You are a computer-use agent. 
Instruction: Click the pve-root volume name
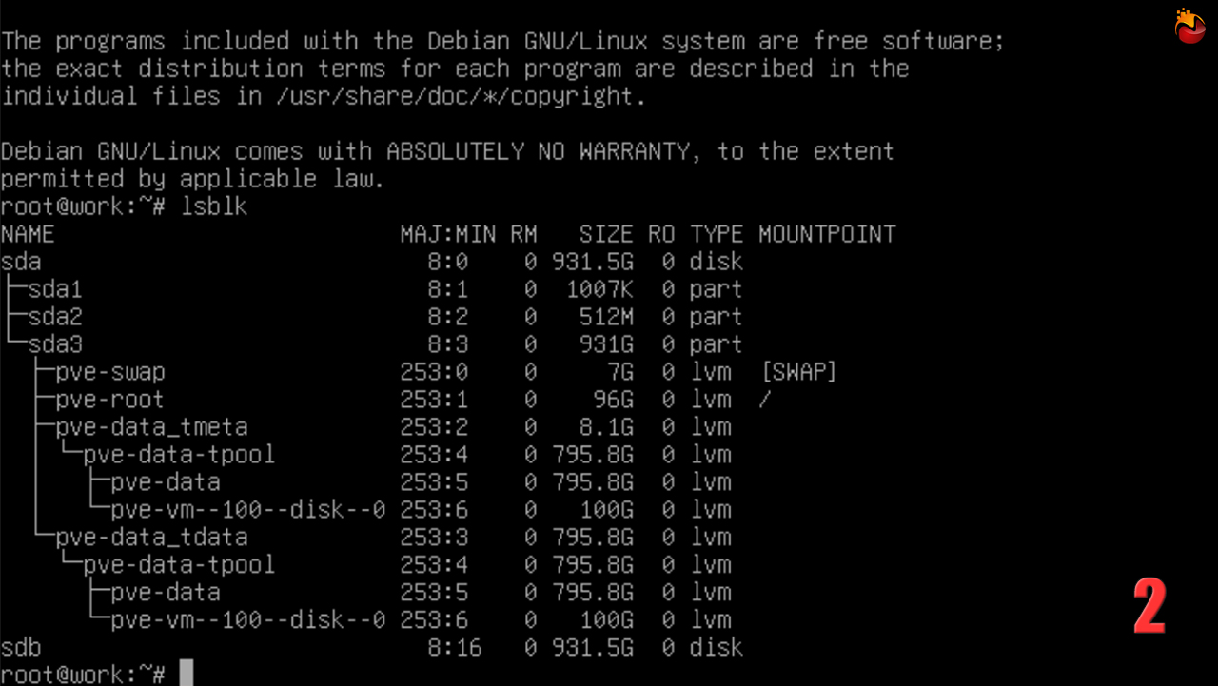pos(110,400)
